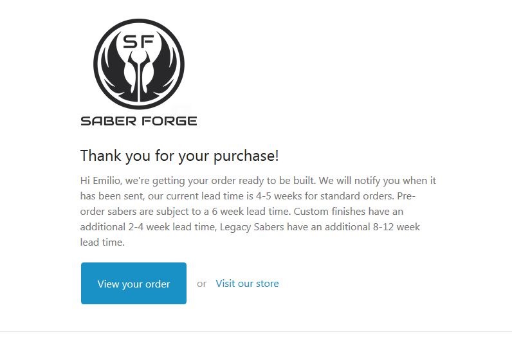Click the Thank you for your purchase heading
This screenshot has width=512, height=339.
click(x=179, y=156)
